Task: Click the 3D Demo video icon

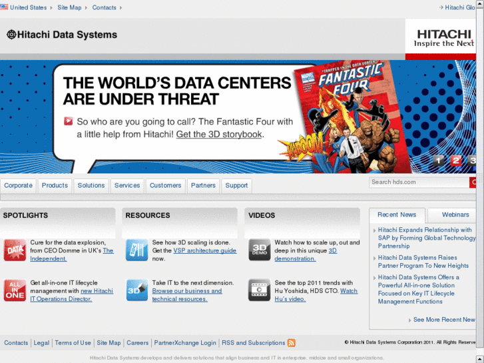Action: coord(260,250)
